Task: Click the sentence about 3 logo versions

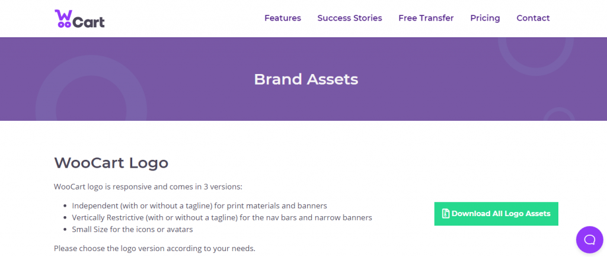Action: pos(148,187)
